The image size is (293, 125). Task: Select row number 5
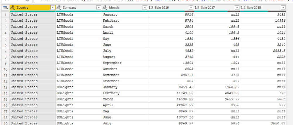(x=5, y=39)
